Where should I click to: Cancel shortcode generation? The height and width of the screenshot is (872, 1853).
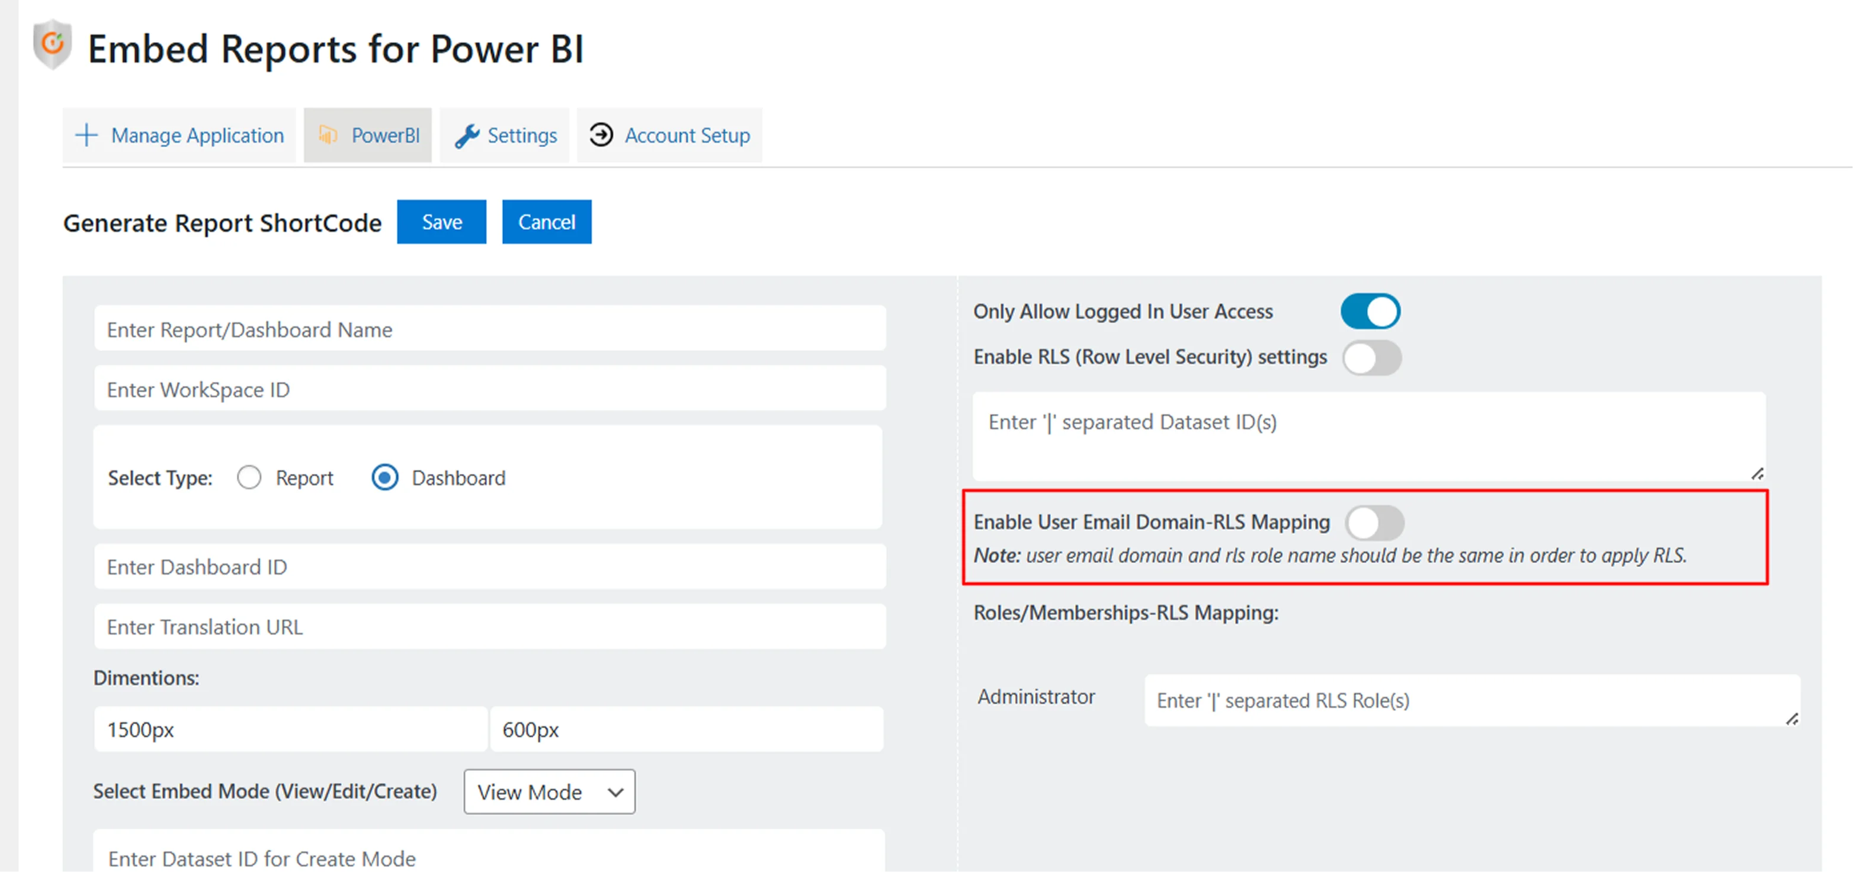547,222
